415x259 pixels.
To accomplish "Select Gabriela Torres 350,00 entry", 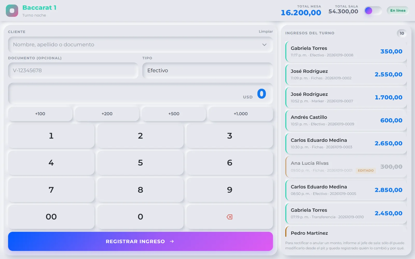I will 346,52.
